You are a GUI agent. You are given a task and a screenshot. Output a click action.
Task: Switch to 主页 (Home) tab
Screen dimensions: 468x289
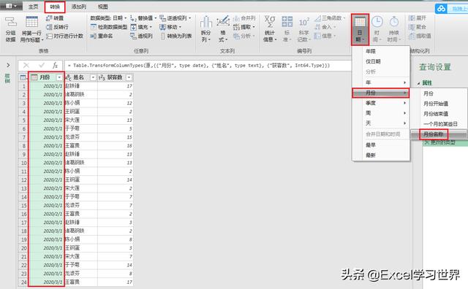click(x=33, y=7)
